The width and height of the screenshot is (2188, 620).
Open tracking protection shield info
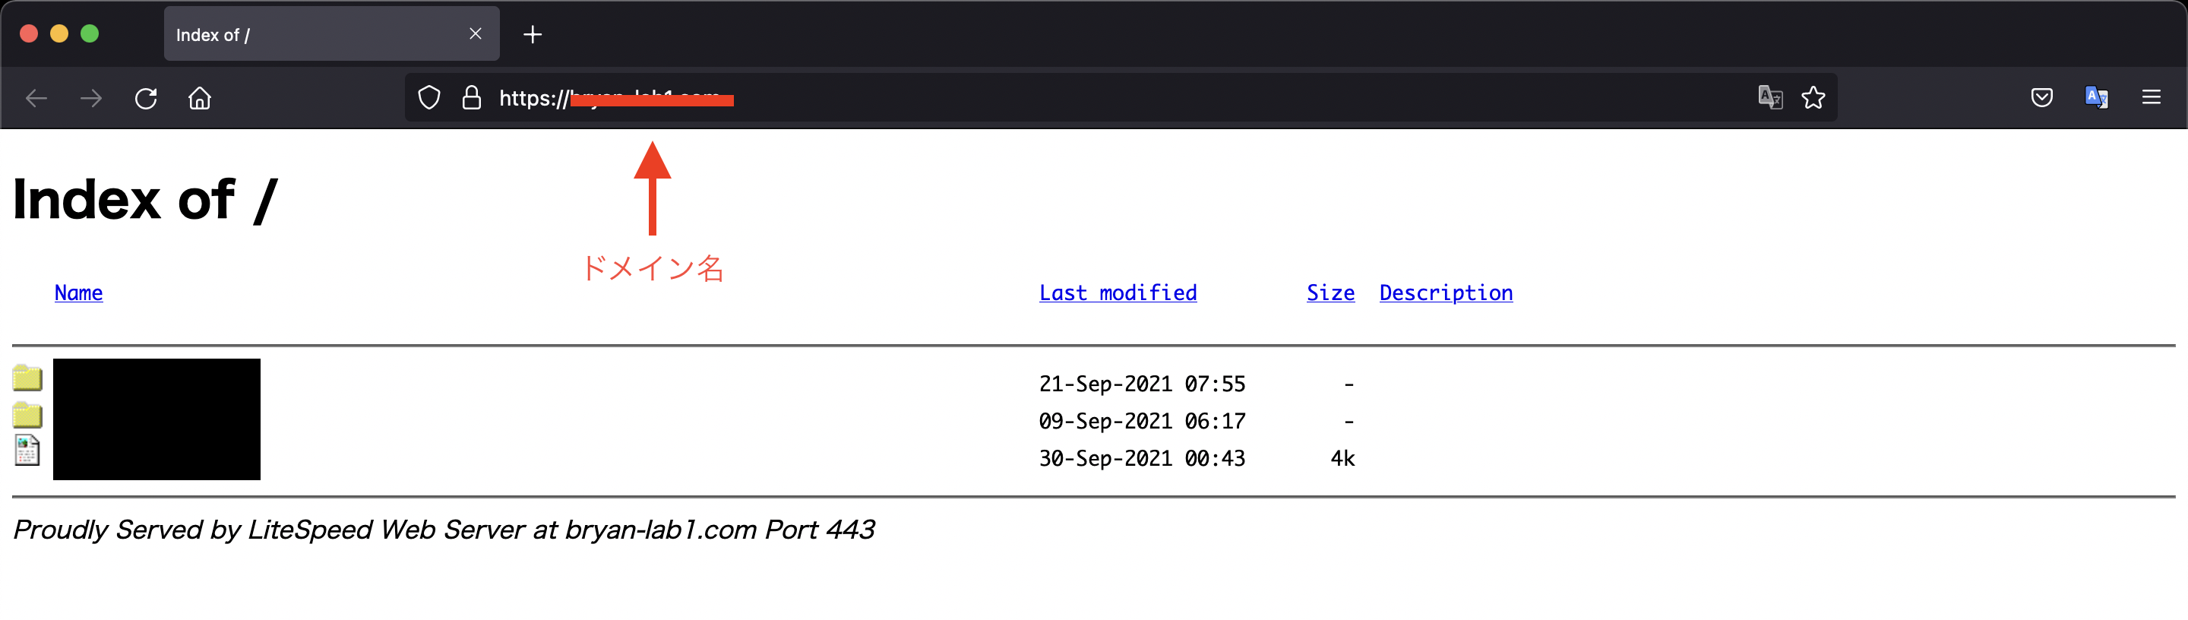[430, 99]
